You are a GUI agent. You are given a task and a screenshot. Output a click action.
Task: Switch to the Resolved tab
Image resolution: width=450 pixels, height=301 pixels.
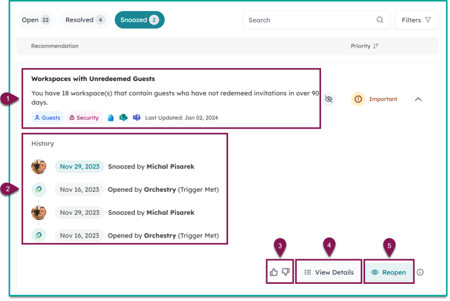(x=84, y=20)
